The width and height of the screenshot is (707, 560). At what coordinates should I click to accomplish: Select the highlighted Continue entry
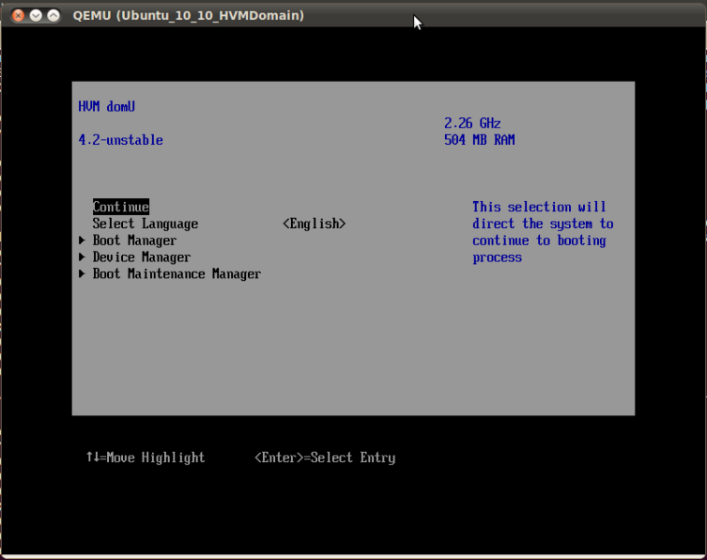[x=120, y=207]
